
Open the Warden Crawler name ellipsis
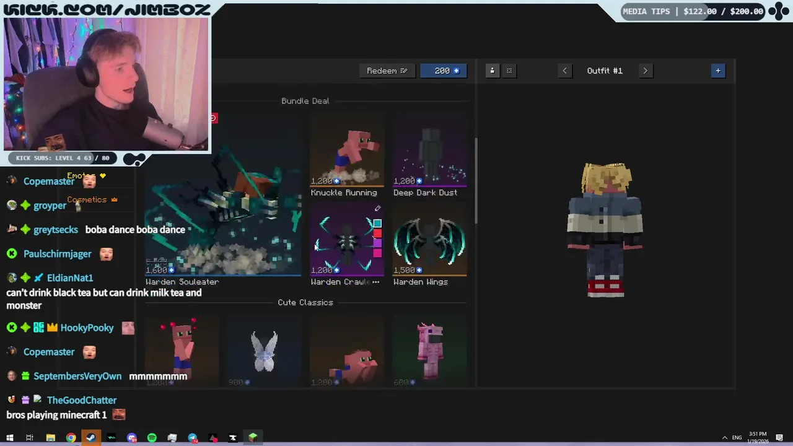coord(375,282)
